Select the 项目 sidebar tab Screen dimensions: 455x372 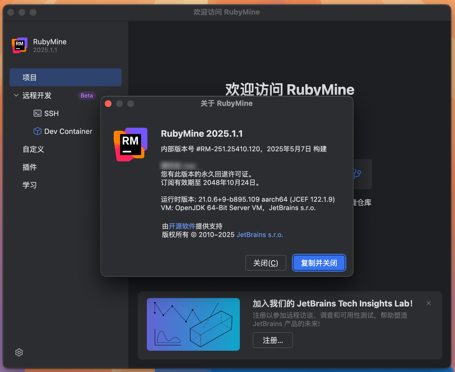tap(66, 77)
